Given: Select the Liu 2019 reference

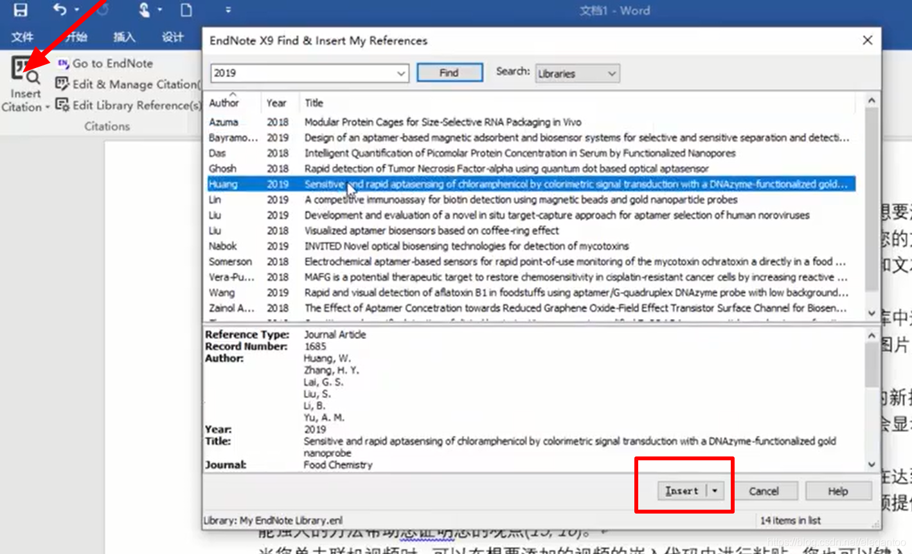Looking at the screenshot, I should tap(531, 215).
